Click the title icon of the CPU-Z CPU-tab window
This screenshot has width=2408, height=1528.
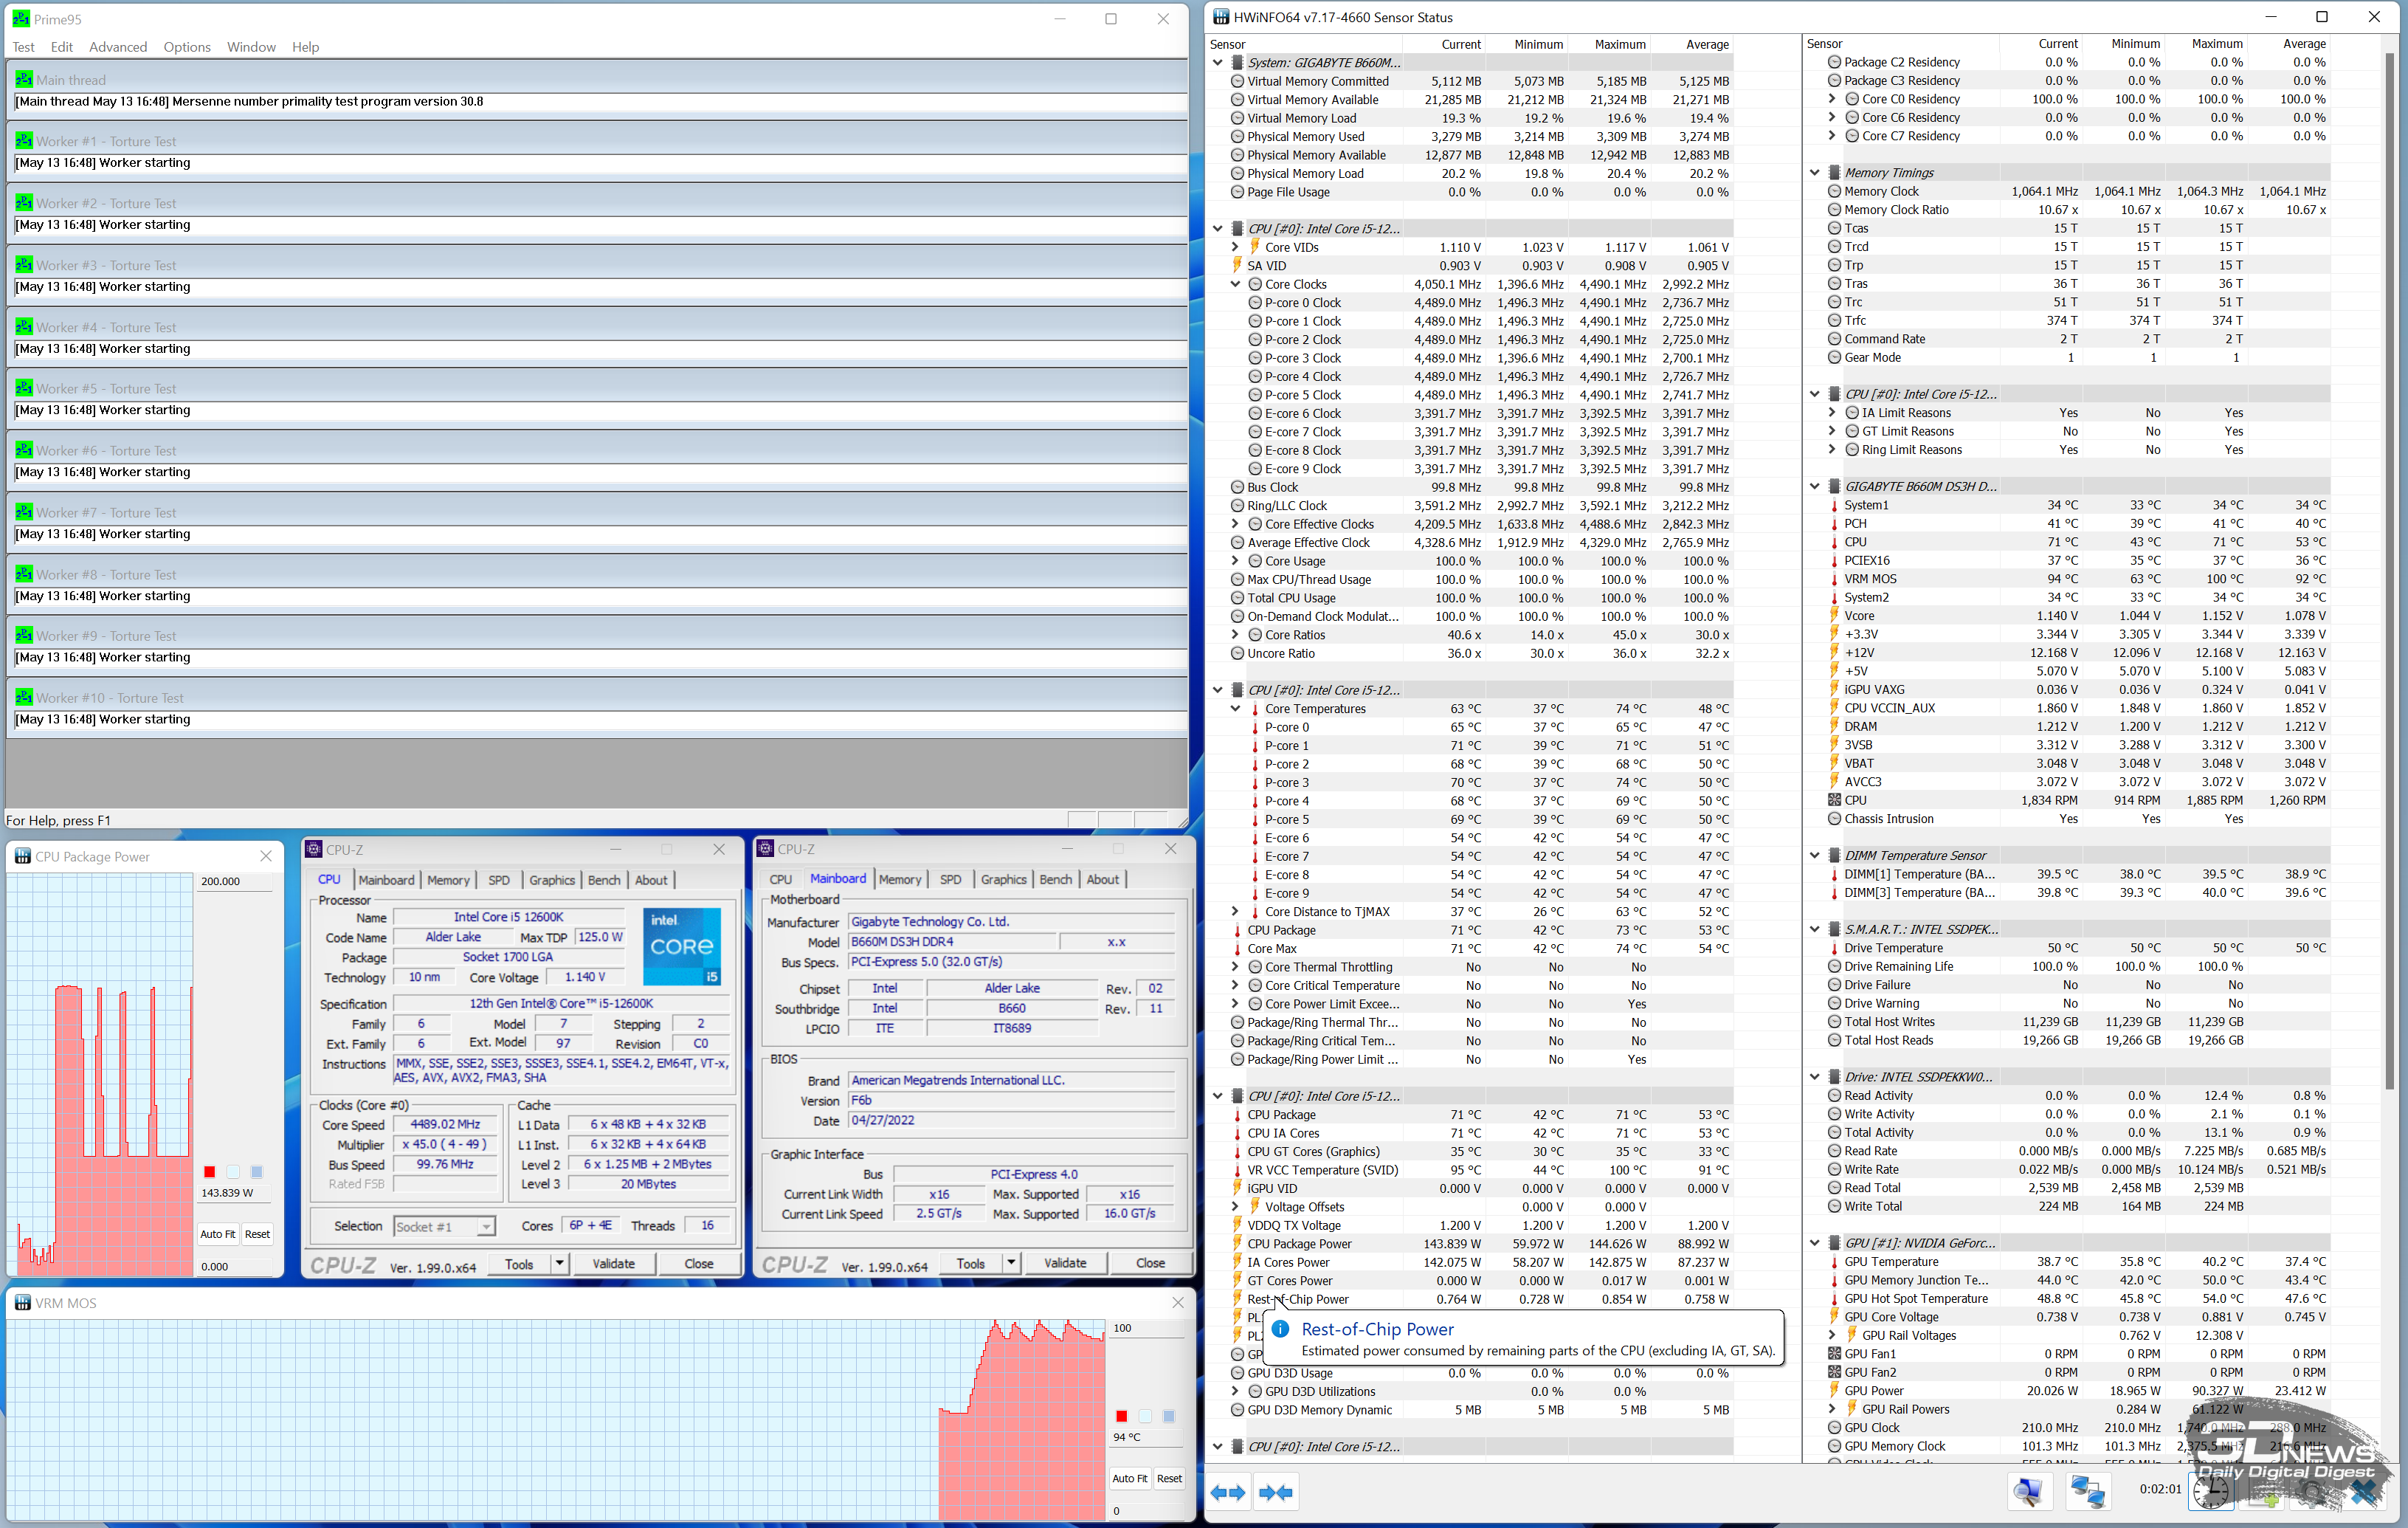coord(314,849)
